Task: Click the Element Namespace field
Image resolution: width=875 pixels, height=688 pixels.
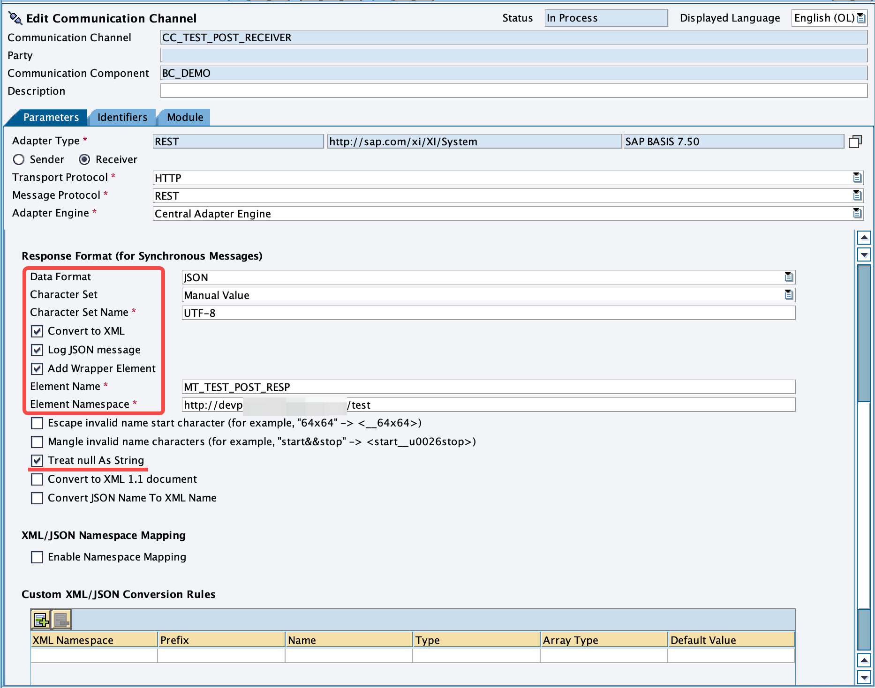Action: (489, 405)
